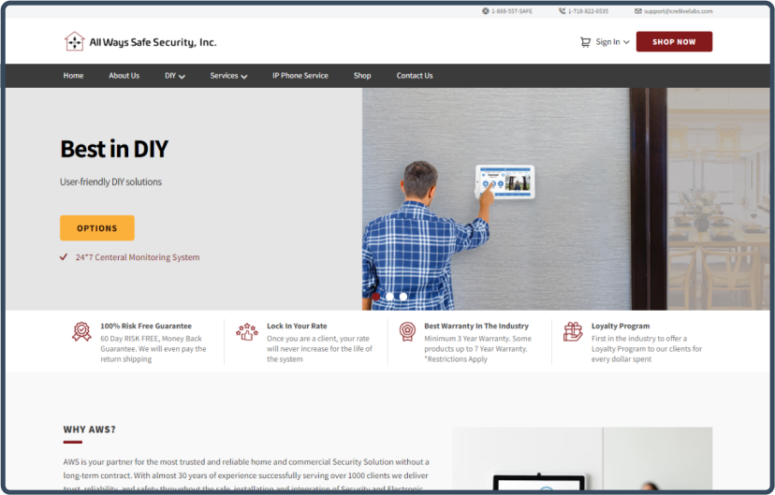Click the Lock In Your Rate thumbs-up icon

point(247,331)
